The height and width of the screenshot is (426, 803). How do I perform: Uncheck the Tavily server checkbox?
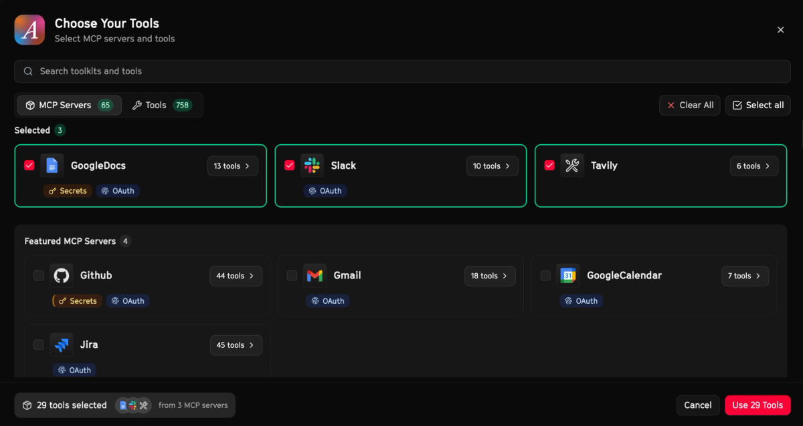click(550, 166)
